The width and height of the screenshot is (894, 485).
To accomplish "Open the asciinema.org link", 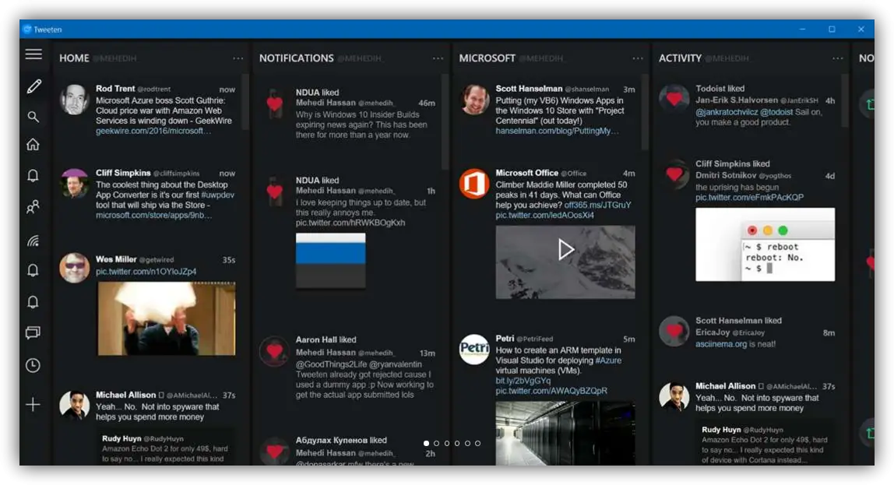I will (x=720, y=344).
